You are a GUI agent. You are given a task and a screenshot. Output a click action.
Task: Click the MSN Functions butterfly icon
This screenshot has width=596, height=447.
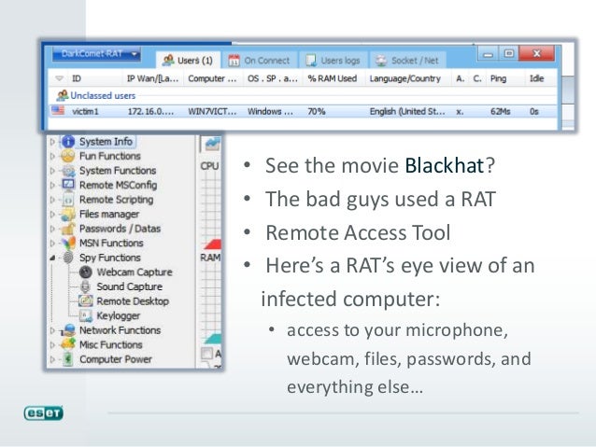click(x=67, y=244)
